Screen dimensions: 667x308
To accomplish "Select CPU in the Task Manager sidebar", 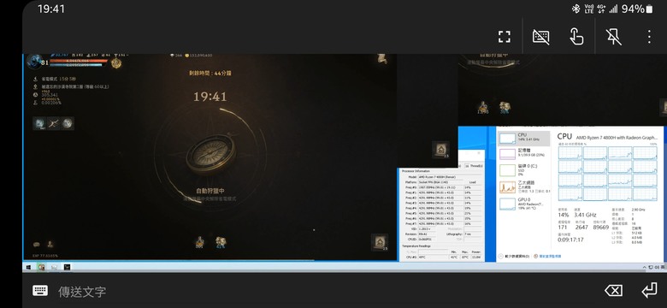I will (x=523, y=138).
